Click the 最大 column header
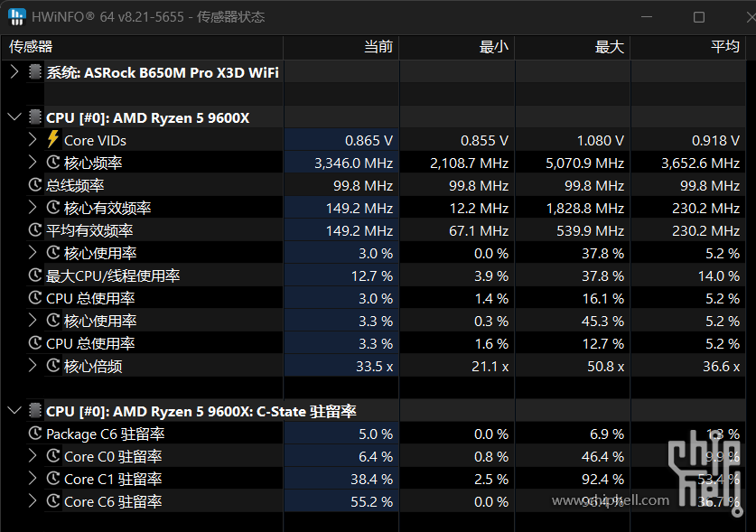 (x=573, y=47)
